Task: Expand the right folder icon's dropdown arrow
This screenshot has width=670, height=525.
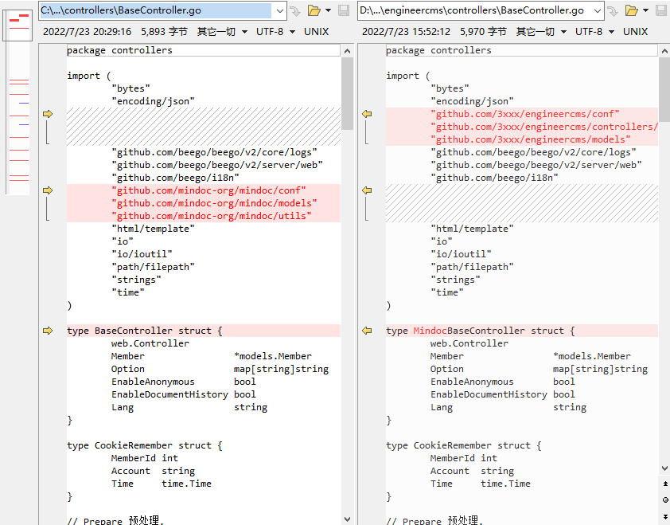Action: point(645,10)
